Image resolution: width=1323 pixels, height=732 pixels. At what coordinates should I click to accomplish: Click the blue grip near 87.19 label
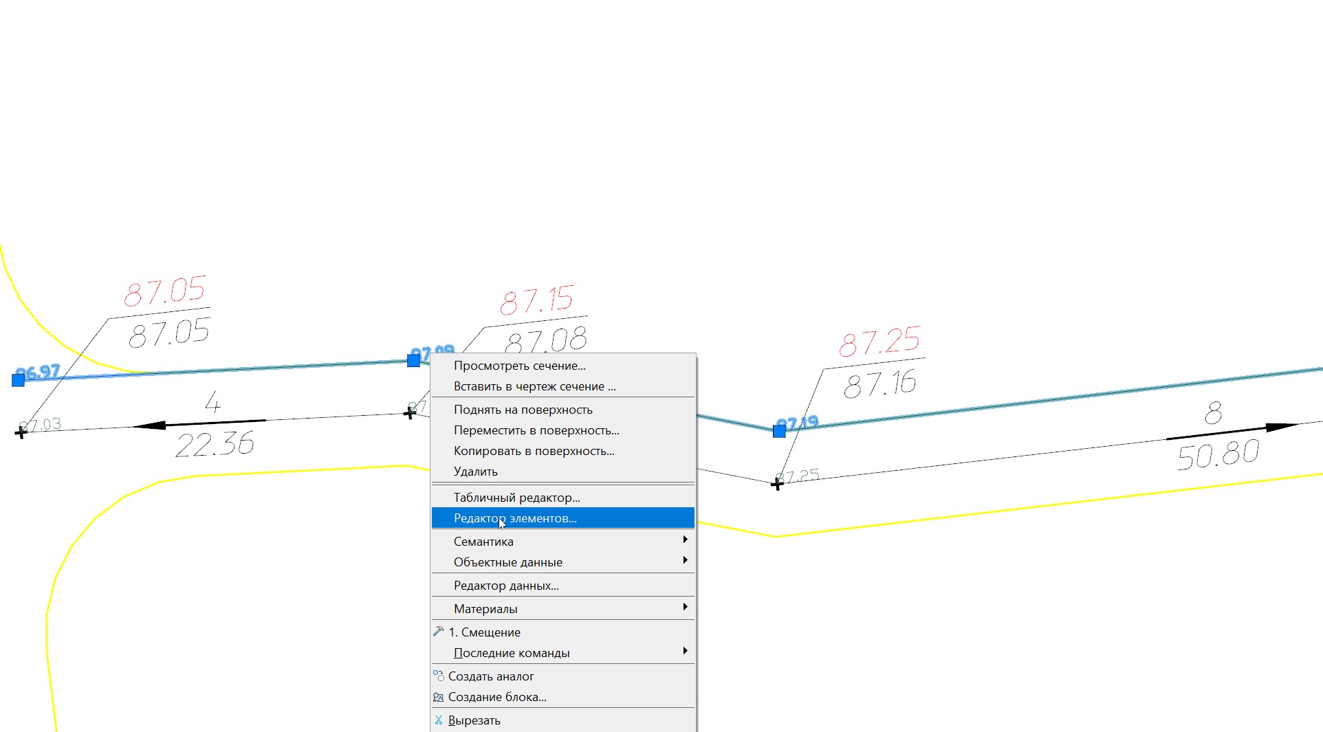point(779,431)
